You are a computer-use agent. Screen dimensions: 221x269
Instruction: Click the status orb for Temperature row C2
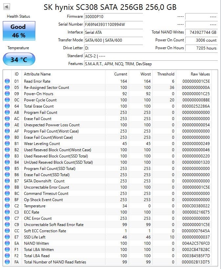coord(7,206)
